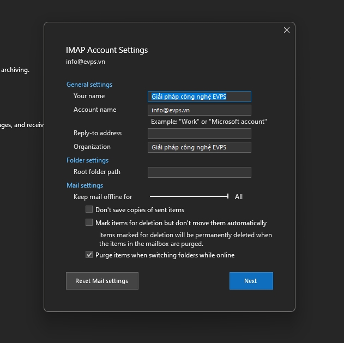This screenshot has width=344, height=343.
Task: Check Mark items for deletion option
Action: click(x=89, y=222)
